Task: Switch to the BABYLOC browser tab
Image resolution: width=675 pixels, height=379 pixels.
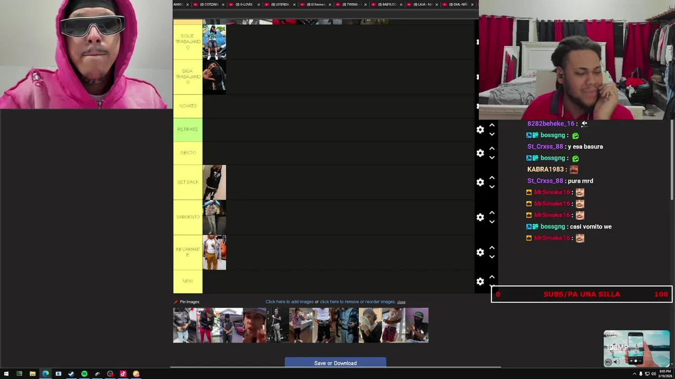Action: tap(387, 4)
